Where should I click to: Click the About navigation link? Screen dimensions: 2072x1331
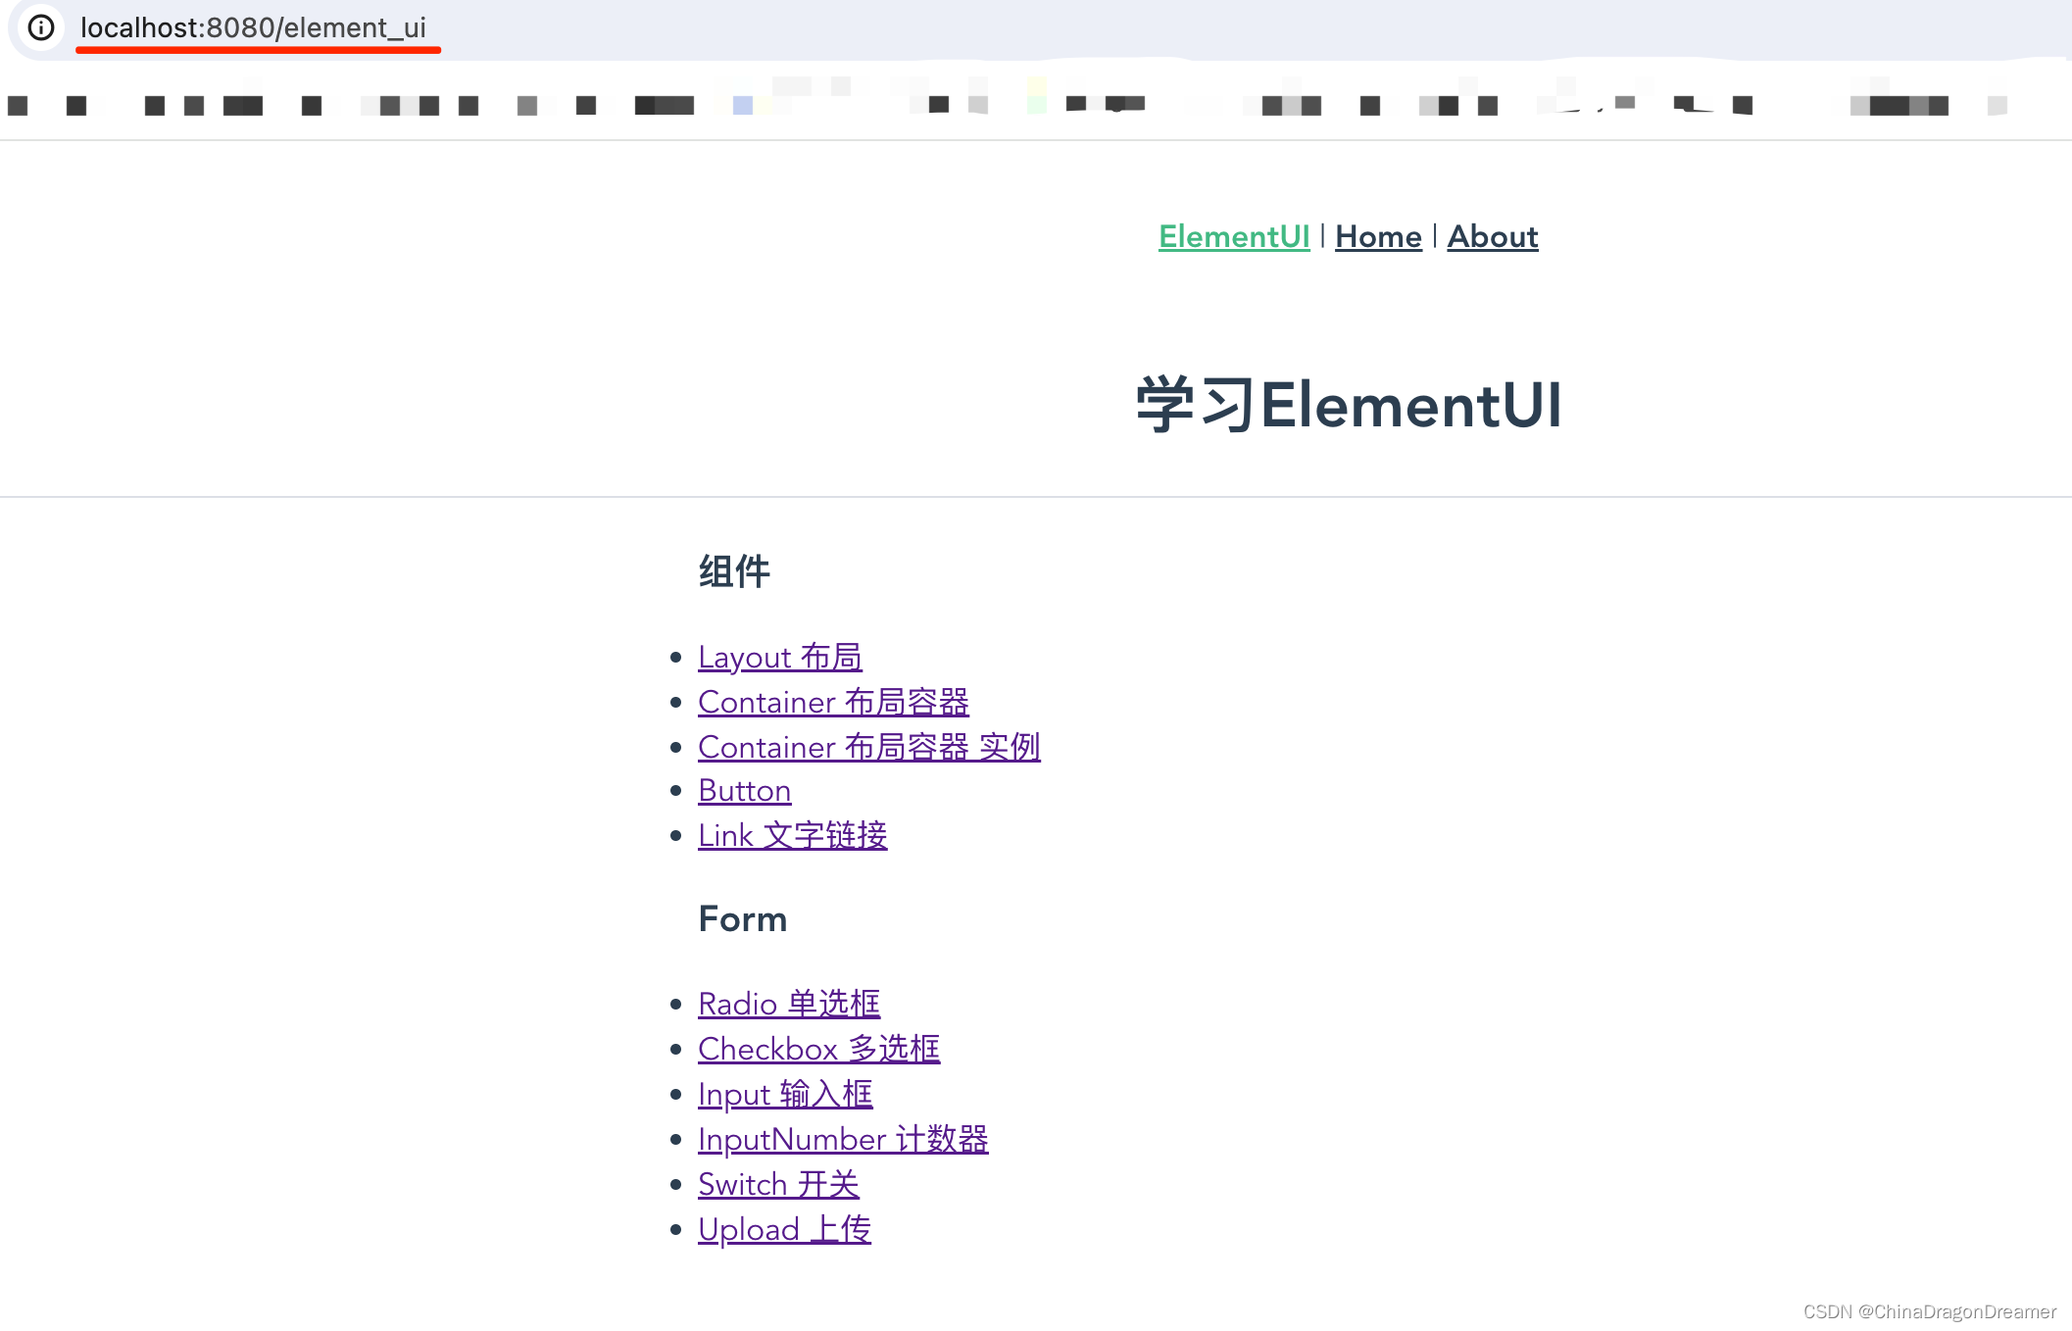(x=1494, y=235)
